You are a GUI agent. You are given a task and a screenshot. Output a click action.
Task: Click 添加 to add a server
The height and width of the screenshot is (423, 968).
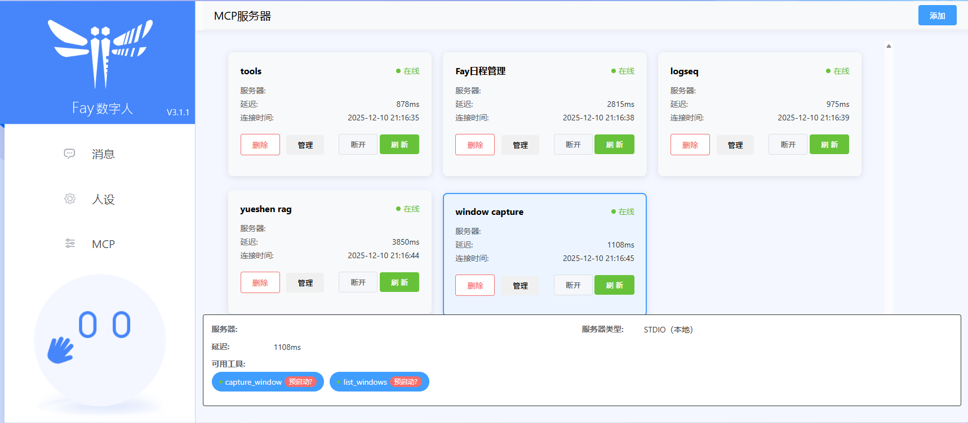coord(937,16)
